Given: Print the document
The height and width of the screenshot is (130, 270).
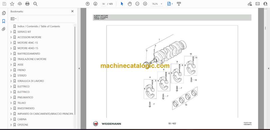Looking at the screenshot, I should [27, 4].
